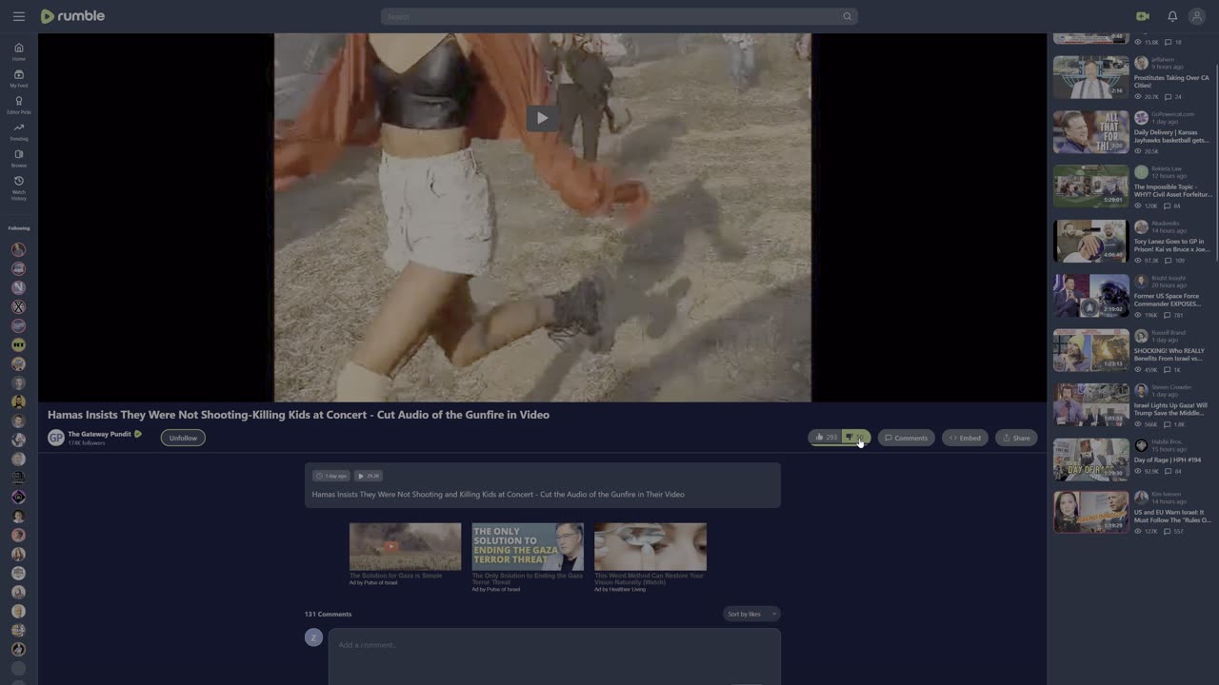Open The Gateway Pundit channel name
Screen dimensions: 1219x685
pyautogui.click(x=99, y=434)
